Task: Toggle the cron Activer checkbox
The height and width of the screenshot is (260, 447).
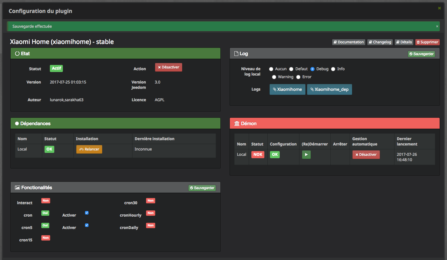Action: point(87,213)
